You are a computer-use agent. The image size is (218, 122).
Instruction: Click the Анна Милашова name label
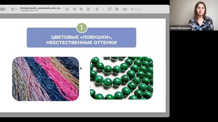(x=181, y=28)
